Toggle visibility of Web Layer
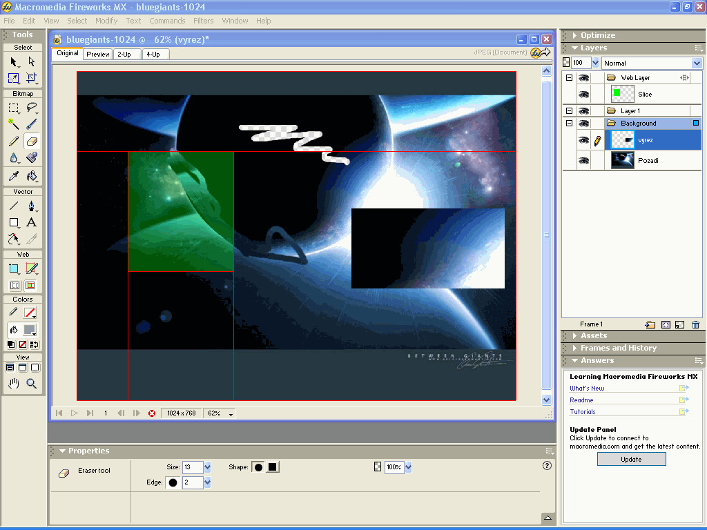Image resolution: width=707 pixels, height=530 pixels. [x=583, y=78]
